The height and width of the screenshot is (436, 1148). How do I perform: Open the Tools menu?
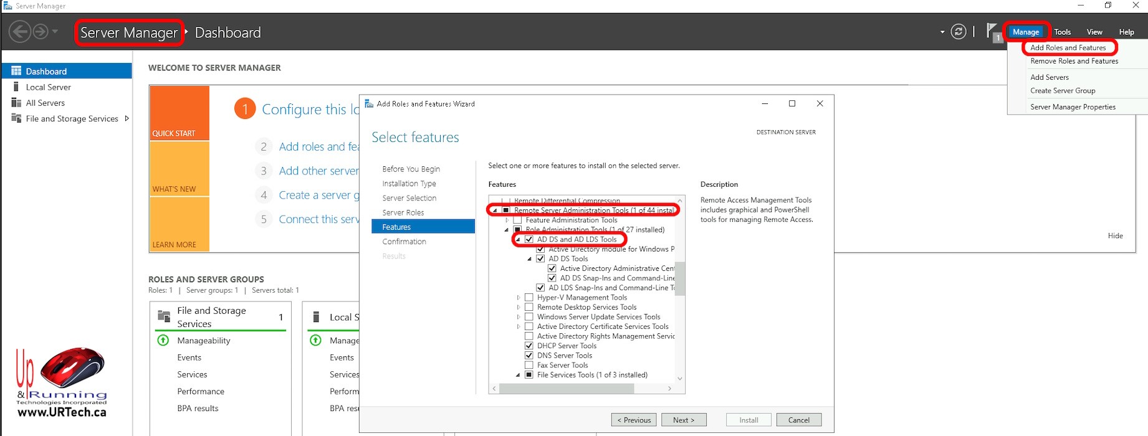(1062, 32)
